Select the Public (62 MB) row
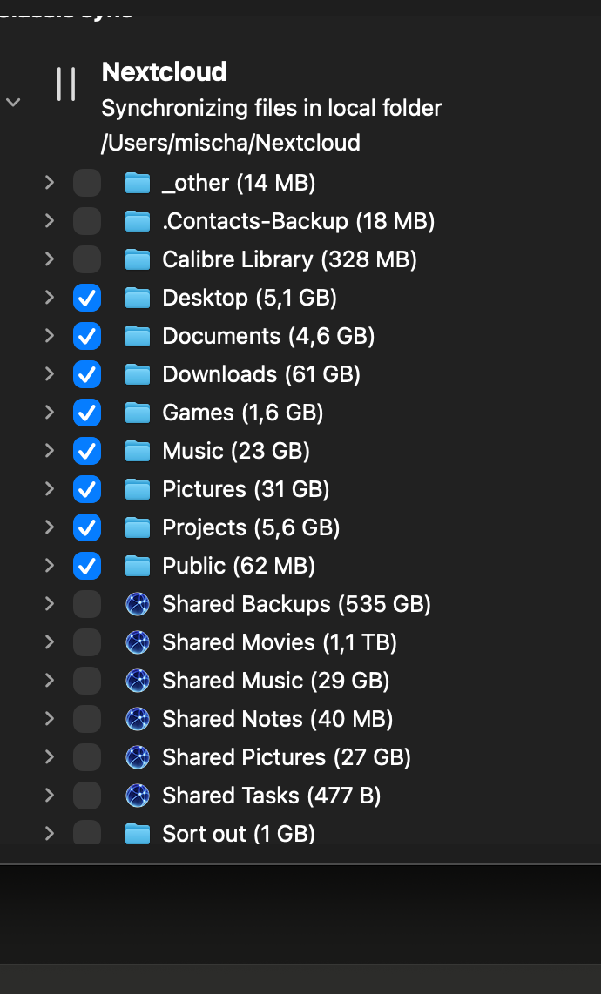 click(239, 566)
